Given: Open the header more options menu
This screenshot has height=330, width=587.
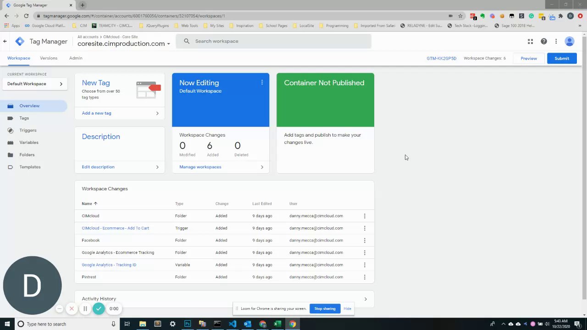Looking at the screenshot, I should point(556,41).
